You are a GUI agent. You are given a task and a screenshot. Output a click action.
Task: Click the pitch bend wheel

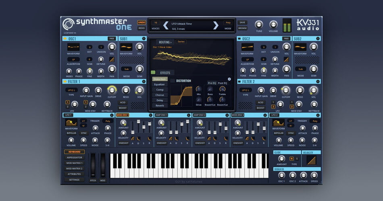93,165
